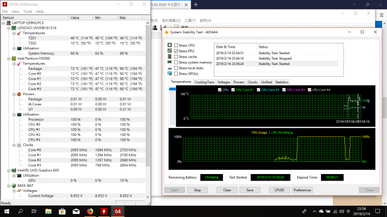This screenshot has height=217, width=387.
Task: Click the Intel Pentium N5000 chip icon
Action: (14, 59)
